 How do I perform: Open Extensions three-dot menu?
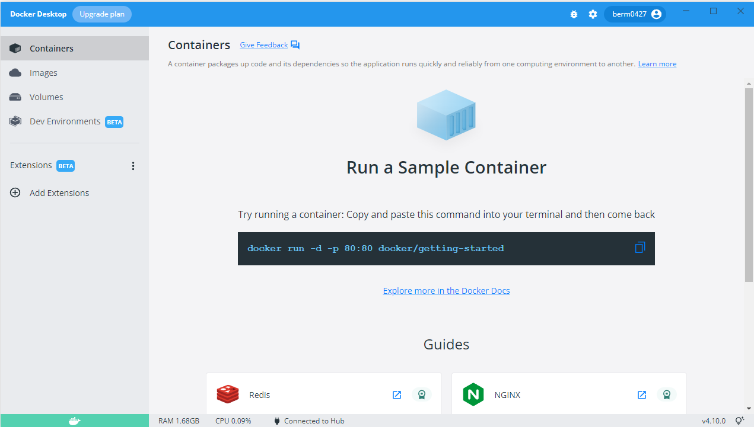coord(133,166)
